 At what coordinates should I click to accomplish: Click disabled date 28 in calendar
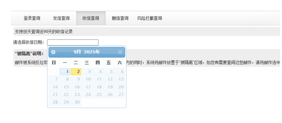coord(54,102)
